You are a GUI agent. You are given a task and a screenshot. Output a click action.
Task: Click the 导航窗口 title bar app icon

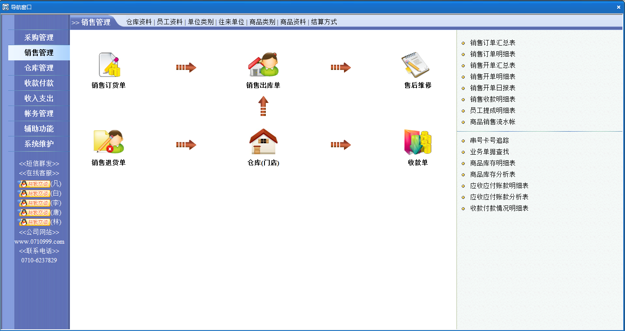6,7
